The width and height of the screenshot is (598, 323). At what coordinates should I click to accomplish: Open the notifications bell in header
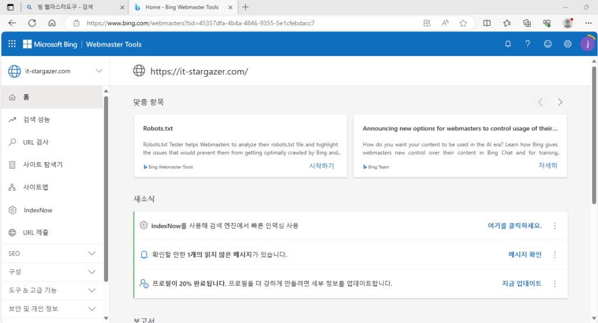(508, 44)
